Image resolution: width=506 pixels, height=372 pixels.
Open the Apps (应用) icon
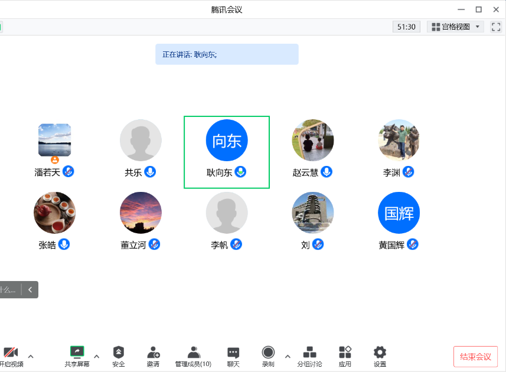pos(345,353)
